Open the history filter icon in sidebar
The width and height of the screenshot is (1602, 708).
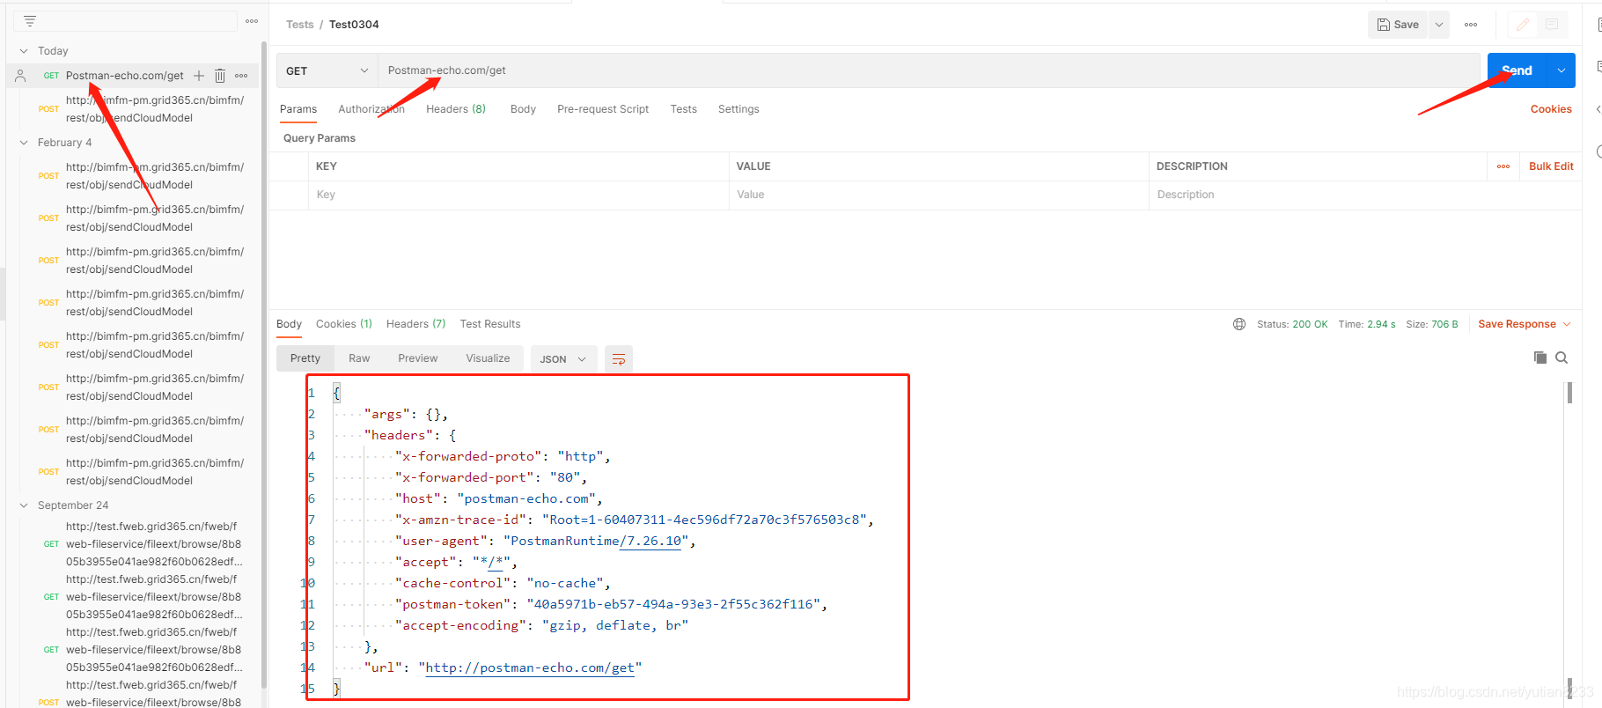[30, 21]
